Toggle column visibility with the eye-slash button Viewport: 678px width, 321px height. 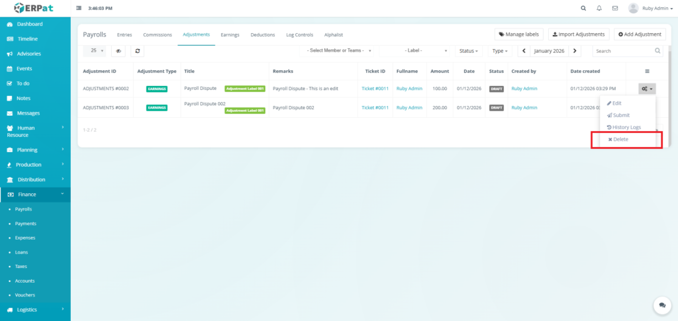(x=118, y=51)
